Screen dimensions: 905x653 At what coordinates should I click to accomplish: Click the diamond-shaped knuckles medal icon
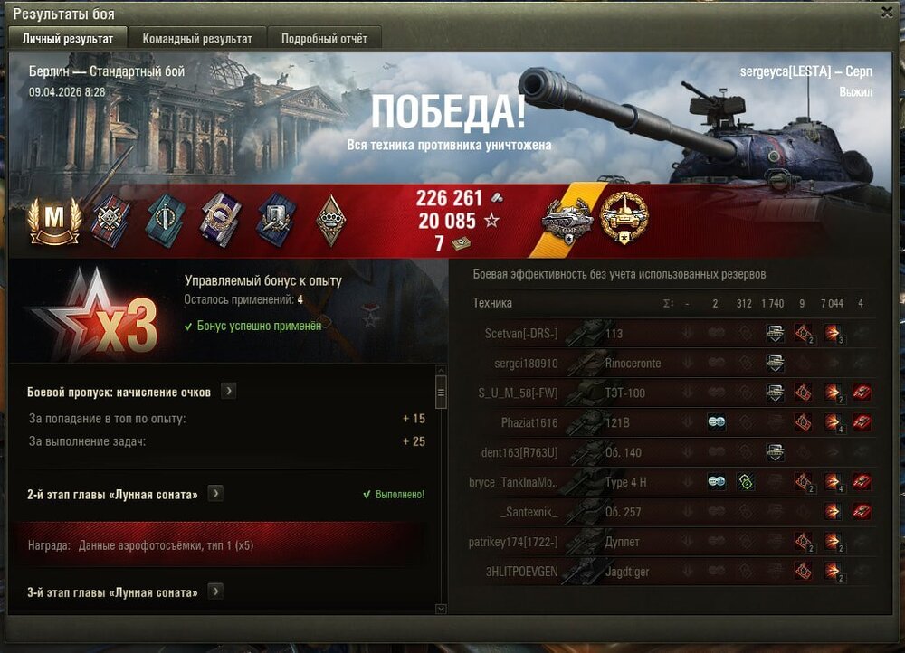click(x=330, y=220)
